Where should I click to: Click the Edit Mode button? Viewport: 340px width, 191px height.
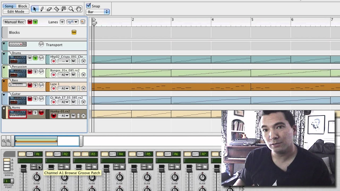click(x=16, y=12)
